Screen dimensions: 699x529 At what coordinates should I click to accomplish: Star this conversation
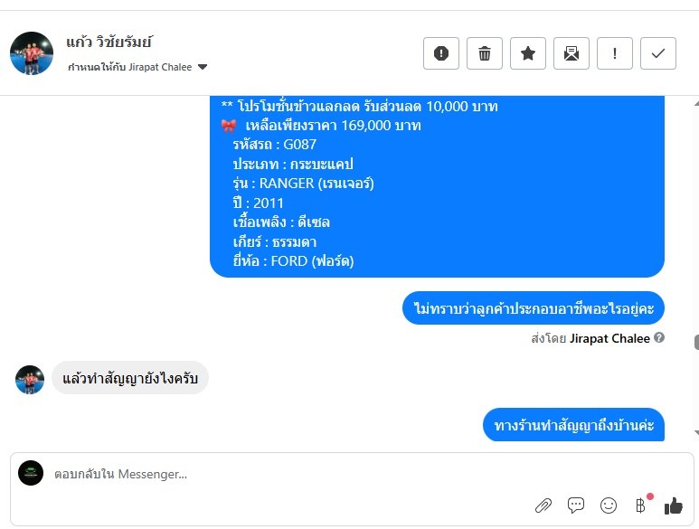528,53
